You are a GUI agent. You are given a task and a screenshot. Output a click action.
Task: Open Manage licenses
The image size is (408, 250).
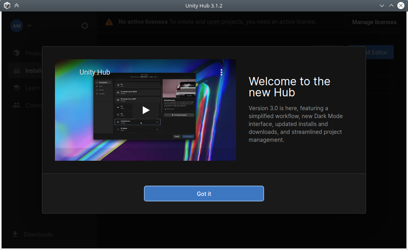[x=374, y=22]
